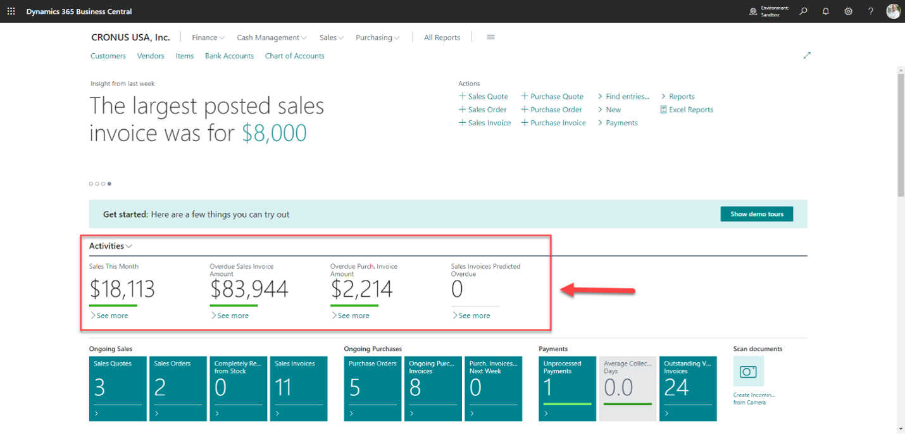Click the Show demo tours button
Viewport: 905px width, 435px height.
(756, 214)
